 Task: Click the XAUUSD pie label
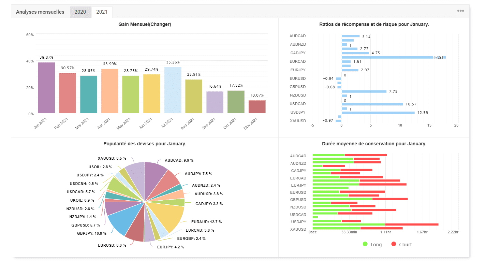(x=112, y=158)
